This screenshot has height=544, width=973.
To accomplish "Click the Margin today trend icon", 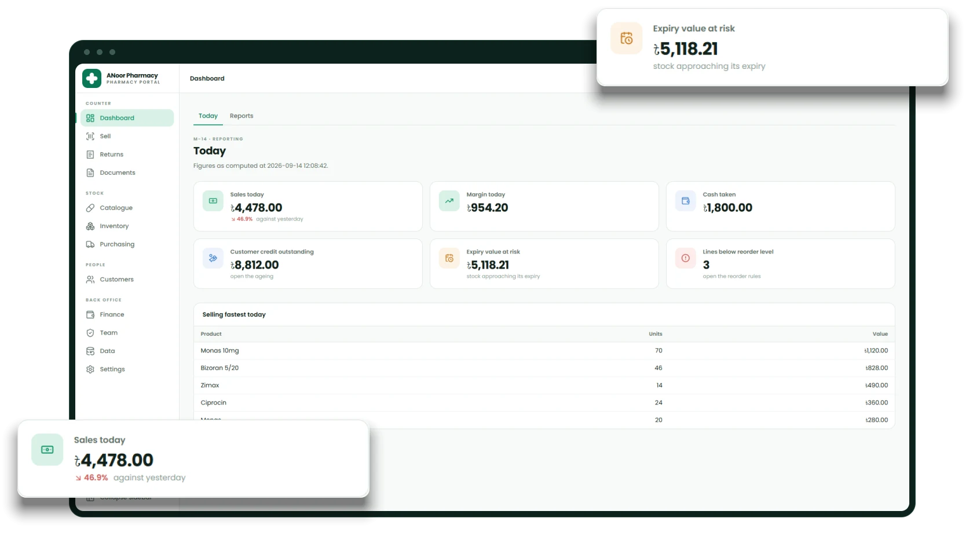I will [449, 201].
